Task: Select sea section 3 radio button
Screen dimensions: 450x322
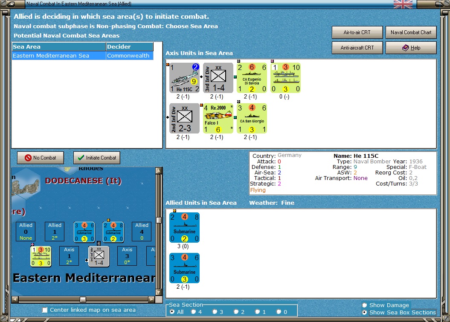Action: coord(215,312)
